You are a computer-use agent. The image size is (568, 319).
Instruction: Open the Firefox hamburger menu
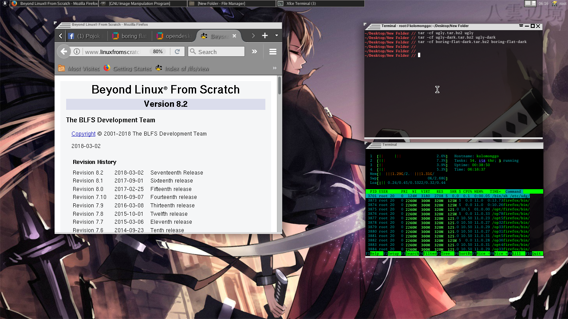click(x=273, y=51)
